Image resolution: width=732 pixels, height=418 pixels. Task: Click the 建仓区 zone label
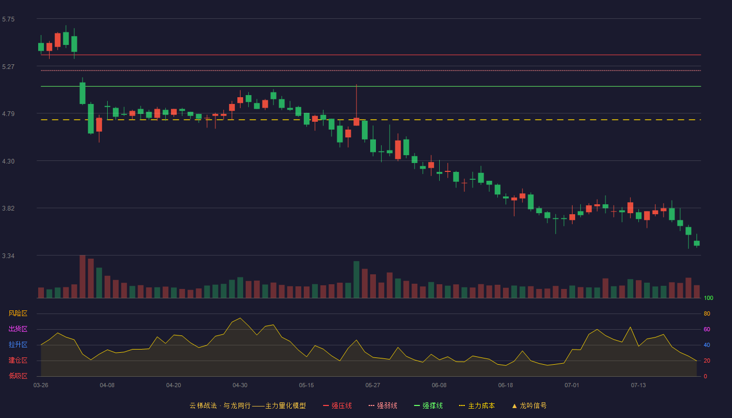click(x=18, y=361)
